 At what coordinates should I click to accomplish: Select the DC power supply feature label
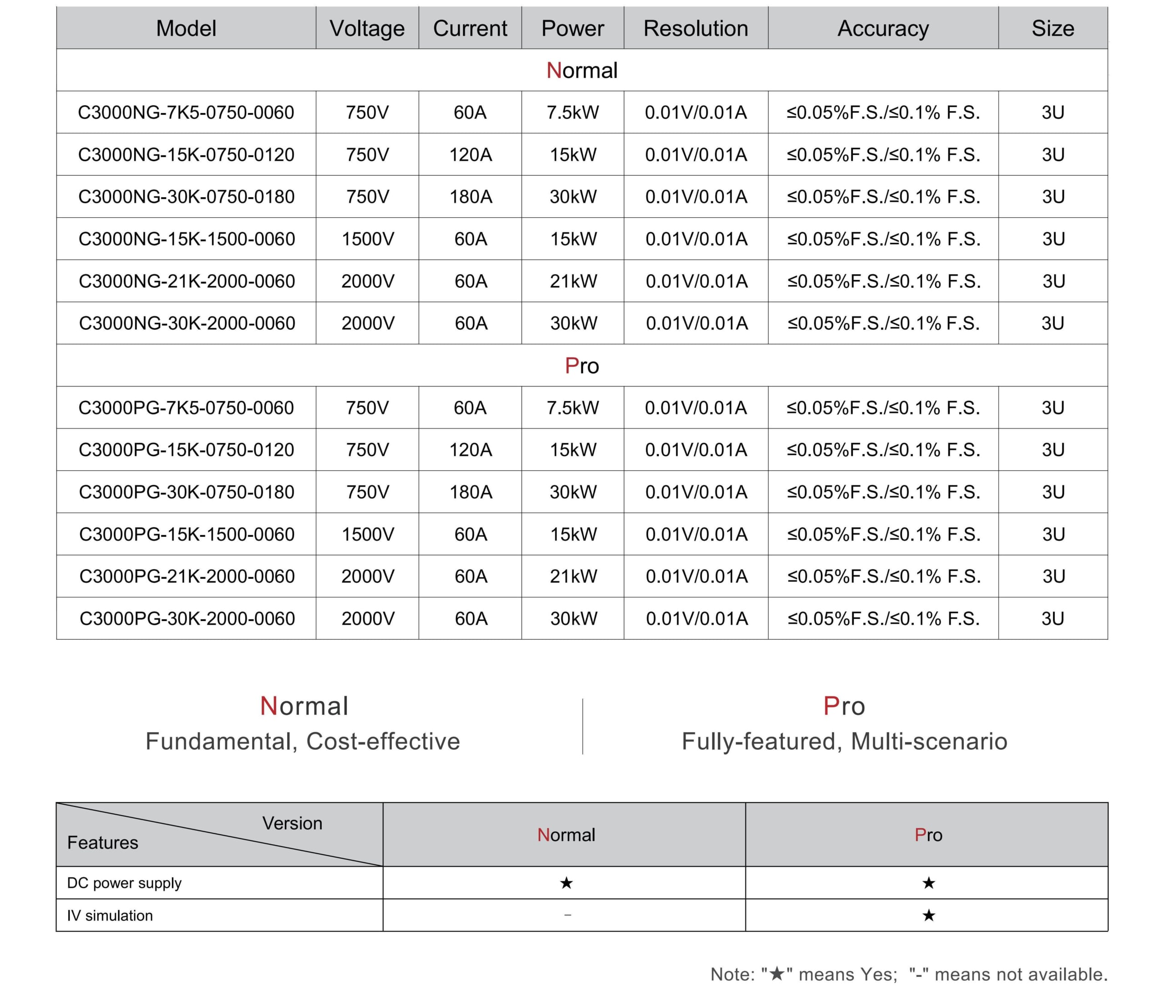124,883
